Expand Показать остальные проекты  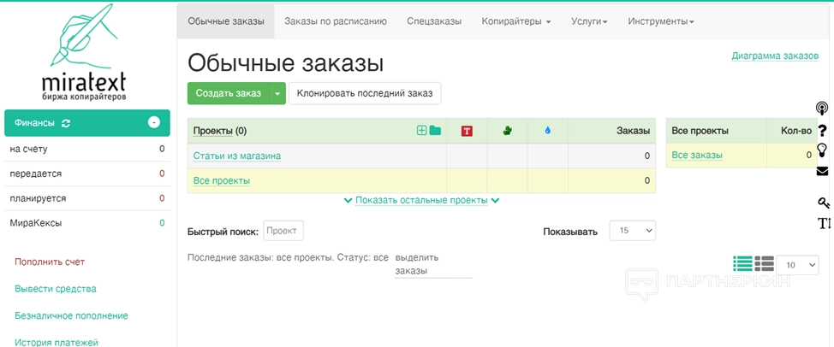pyautogui.click(x=421, y=200)
